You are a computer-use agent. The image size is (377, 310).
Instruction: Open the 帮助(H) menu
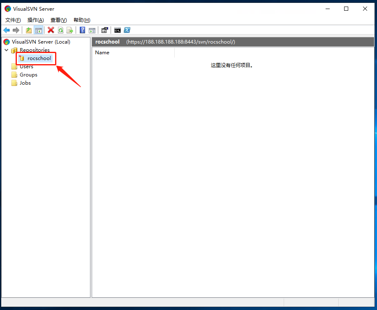pos(82,20)
